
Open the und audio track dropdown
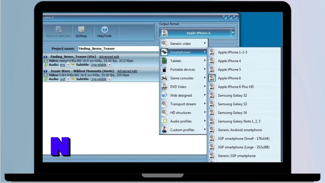pyautogui.click(x=68, y=79)
